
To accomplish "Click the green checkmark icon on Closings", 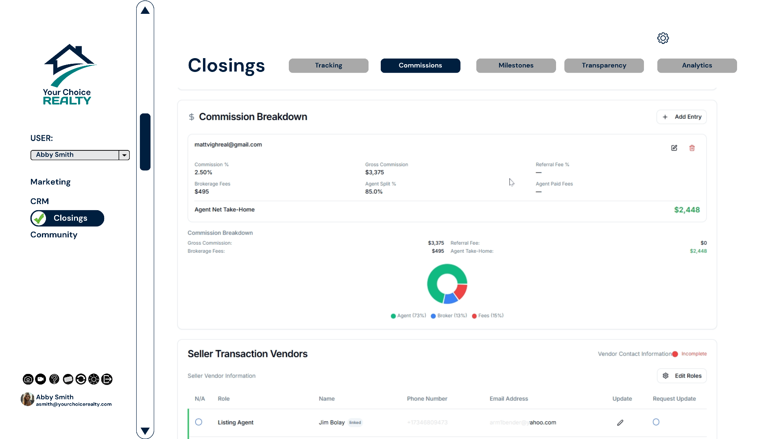I will tap(39, 218).
